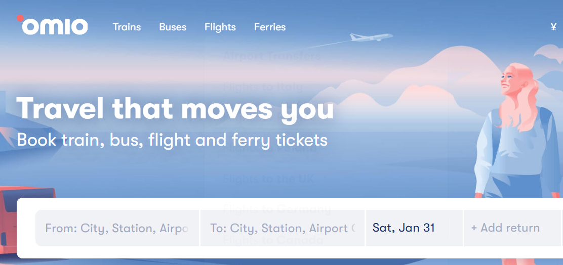Focus the From departure input field
Image resolution: width=563 pixels, height=265 pixels.
(117, 228)
